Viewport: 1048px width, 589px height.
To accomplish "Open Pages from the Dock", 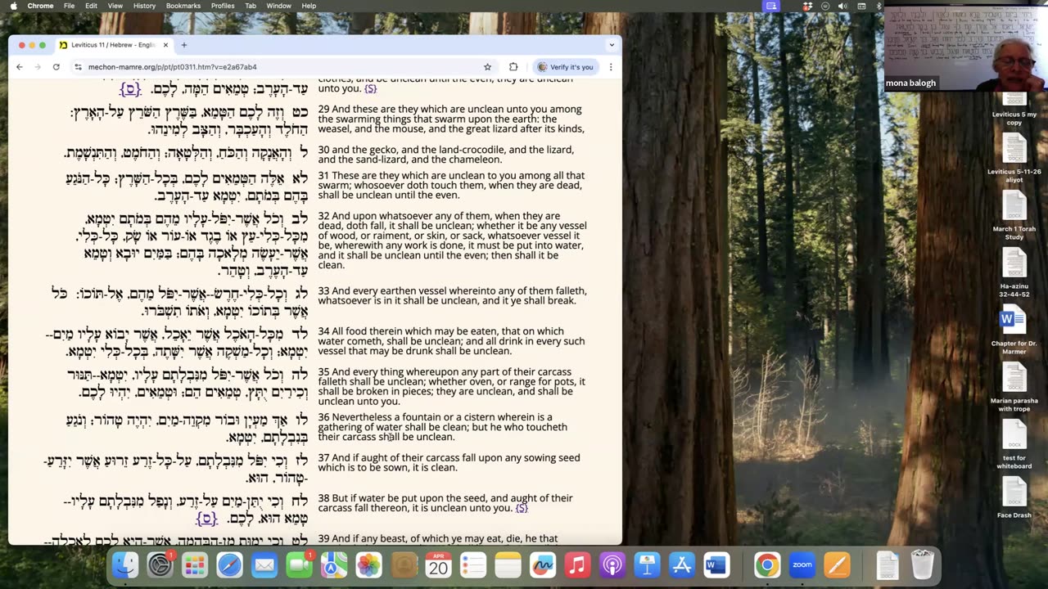I will coord(837,564).
